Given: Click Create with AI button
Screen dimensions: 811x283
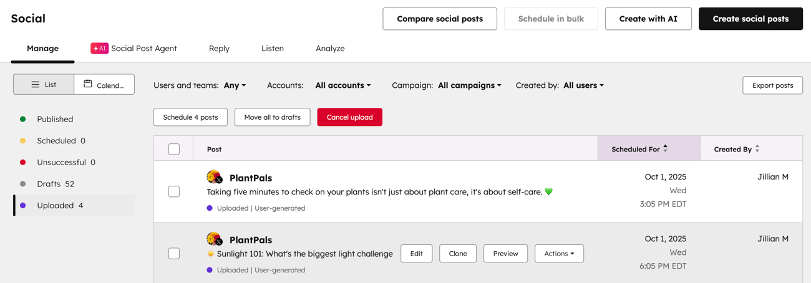Looking at the screenshot, I should [648, 19].
